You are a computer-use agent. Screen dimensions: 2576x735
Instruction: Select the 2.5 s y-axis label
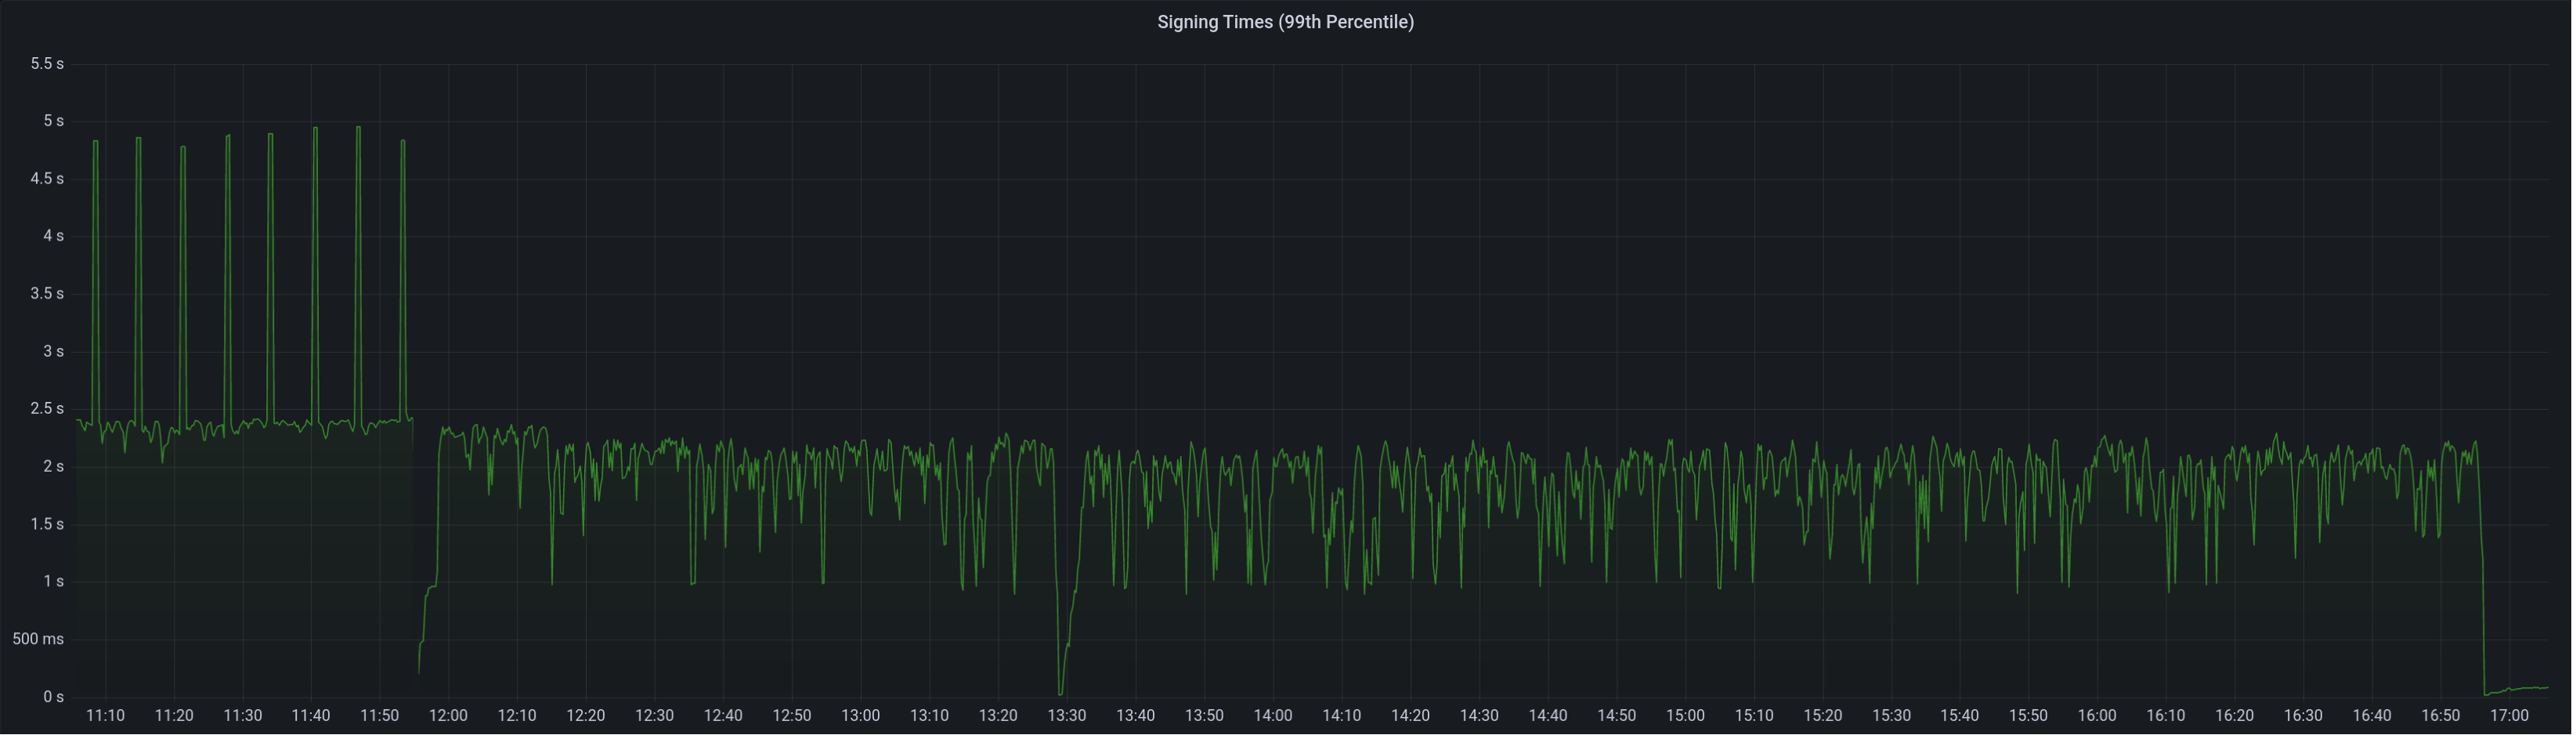coord(47,409)
